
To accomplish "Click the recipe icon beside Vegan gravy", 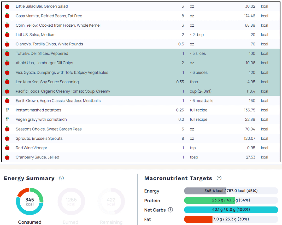I will [x=7, y=119].
